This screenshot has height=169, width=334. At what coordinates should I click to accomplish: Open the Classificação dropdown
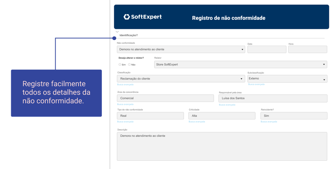click(x=181, y=79)
